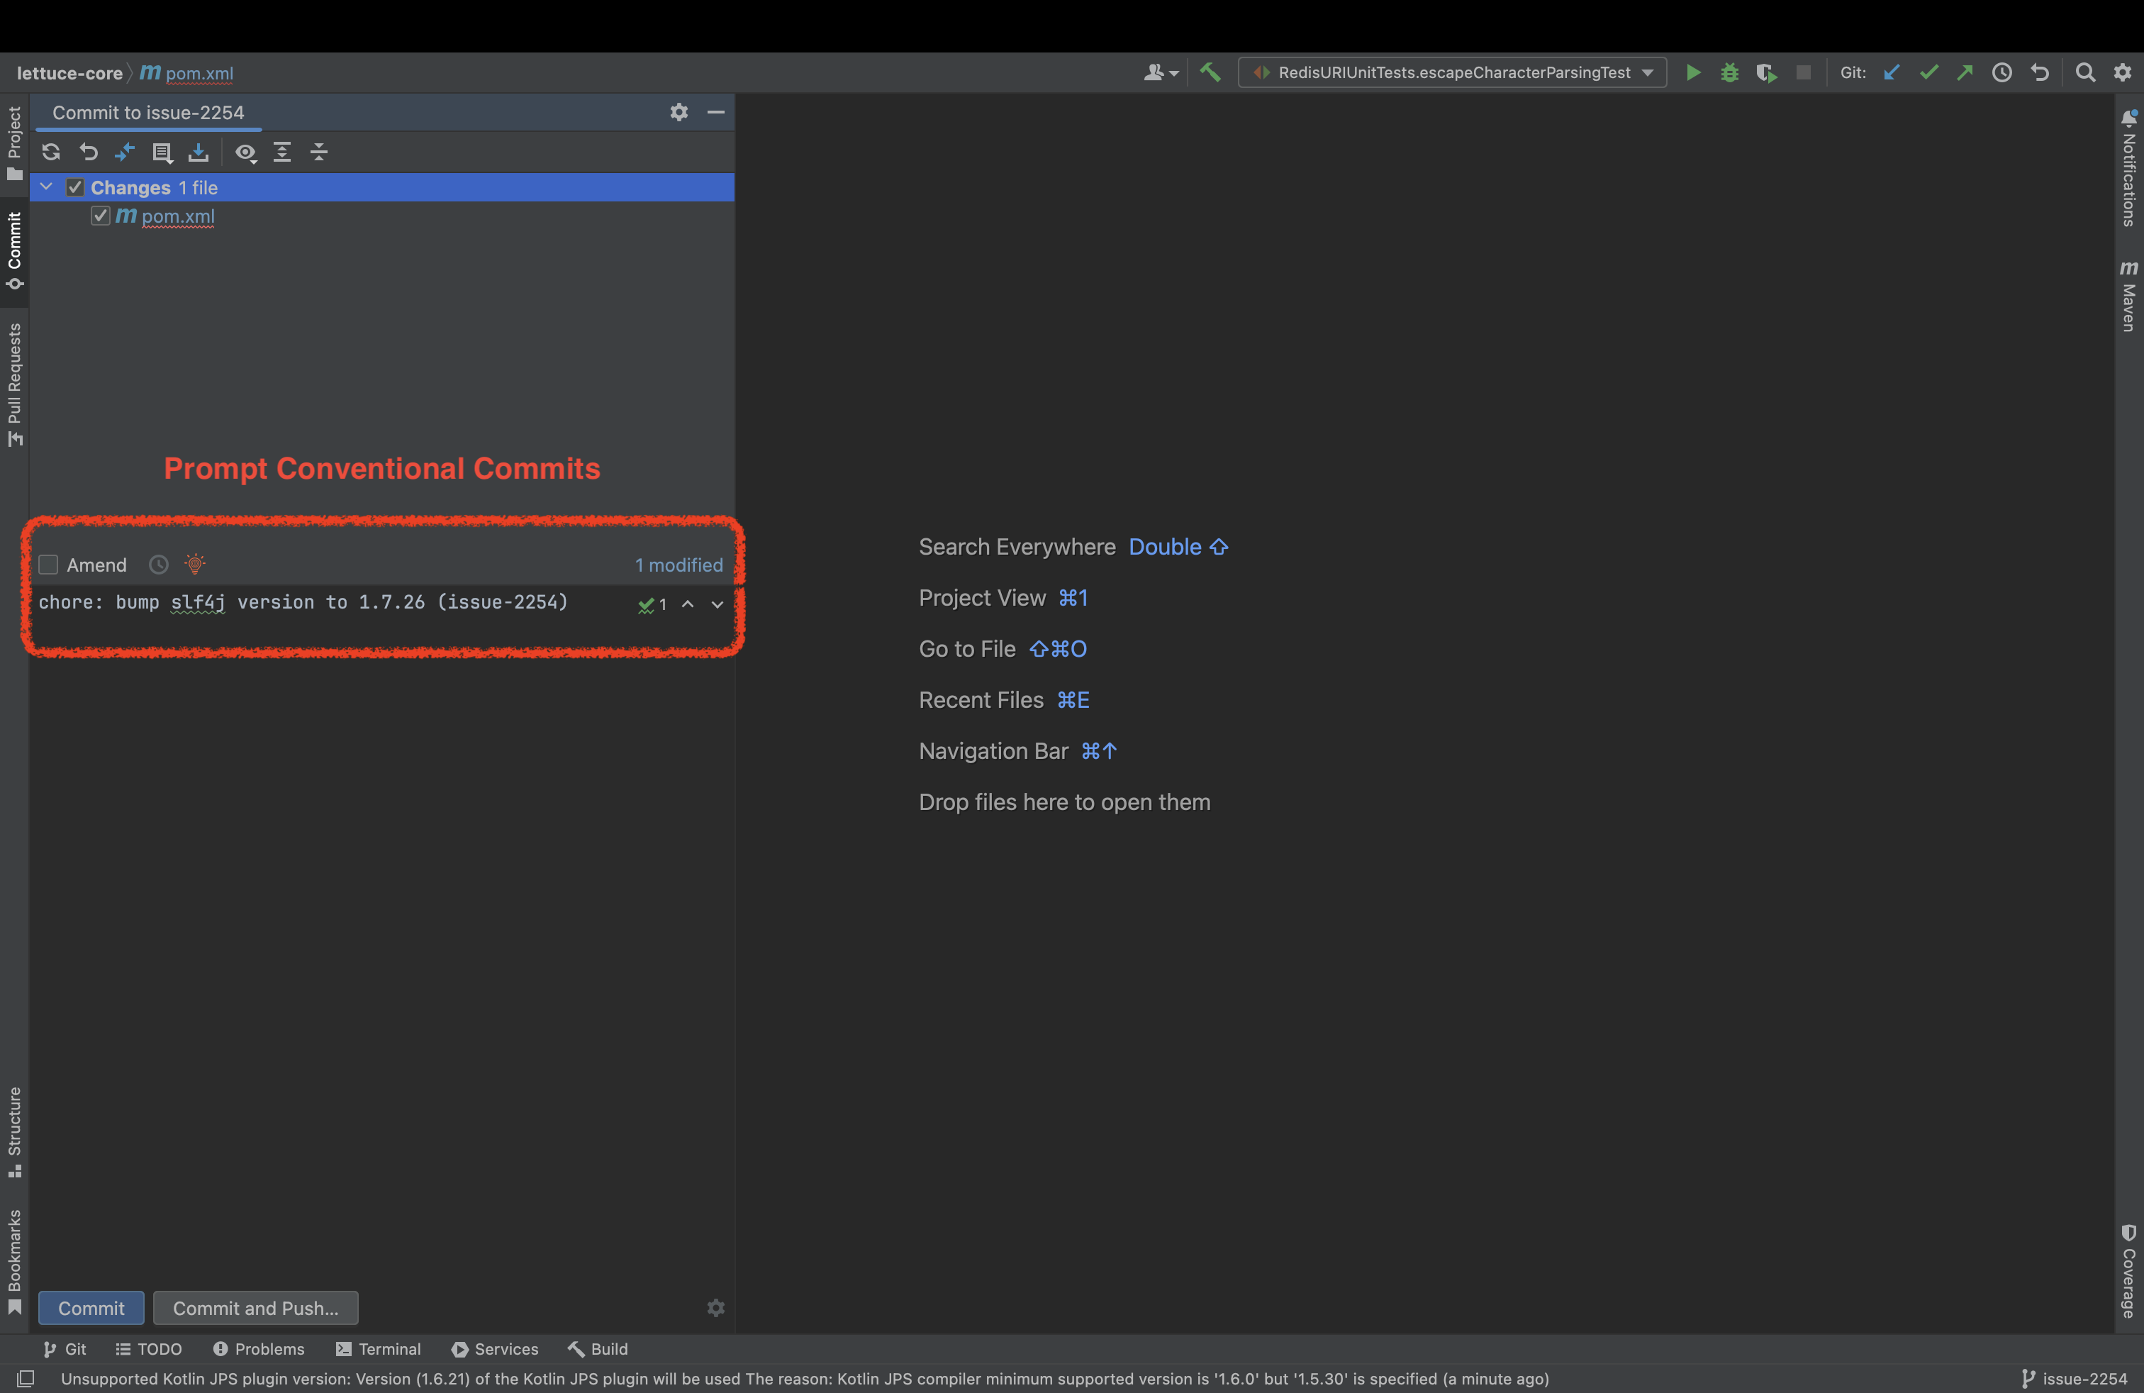Image resolution: width=2144 pixels, height=1393 pixels.
Task: Click the Commit and Push button
Action: click(256, 1309)
